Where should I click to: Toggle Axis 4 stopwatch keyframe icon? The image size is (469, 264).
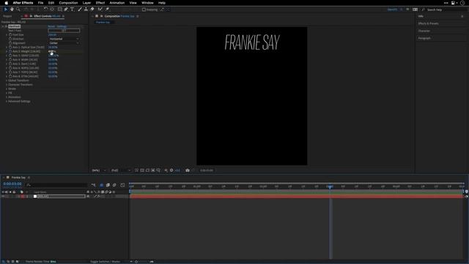coord(10,60)
